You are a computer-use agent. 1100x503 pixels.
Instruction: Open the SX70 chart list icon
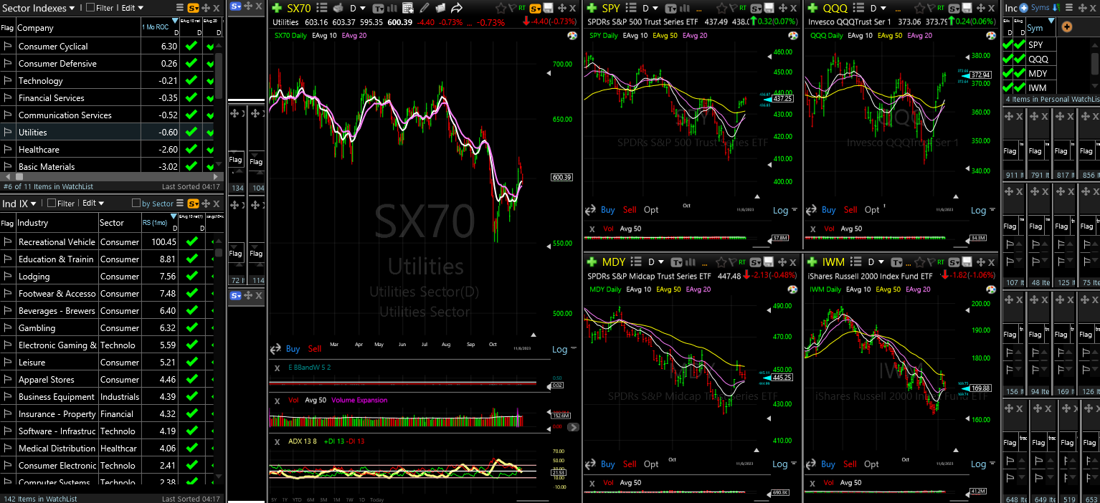pyautogui.click(x=321, y=8)
